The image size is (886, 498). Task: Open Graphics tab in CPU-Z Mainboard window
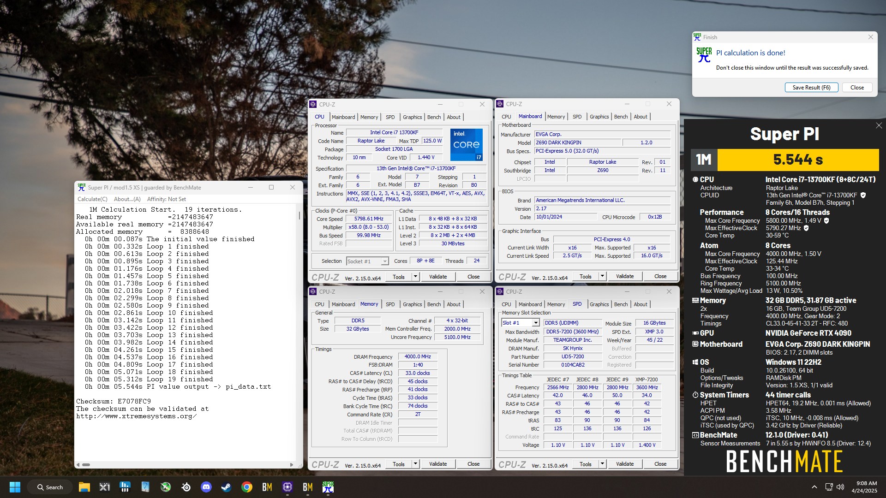[599, 117]
